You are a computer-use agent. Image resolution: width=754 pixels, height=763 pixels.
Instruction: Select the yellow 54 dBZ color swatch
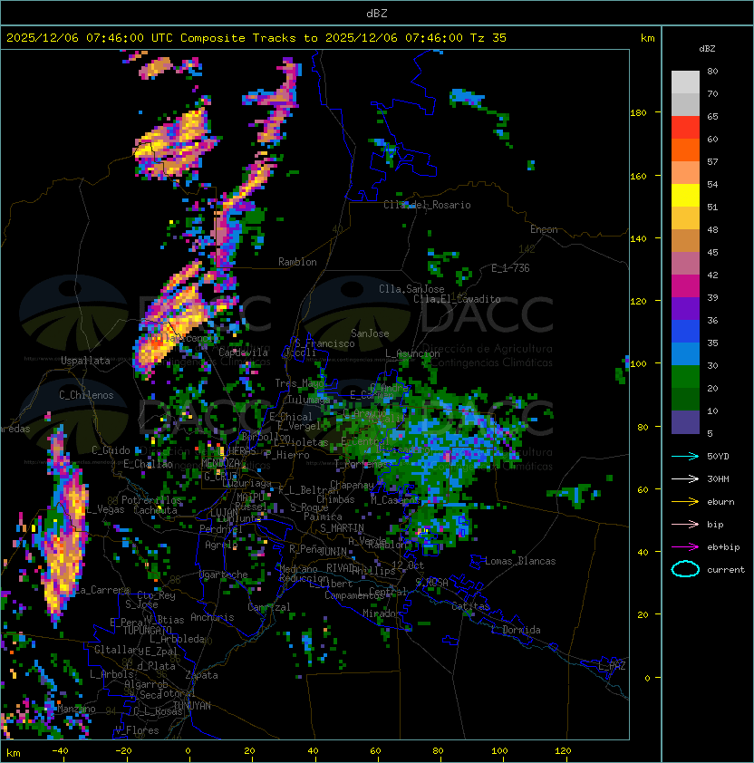(x=685, y=196)
